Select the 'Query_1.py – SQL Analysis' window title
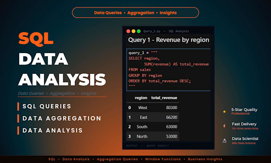 point(166,31)
